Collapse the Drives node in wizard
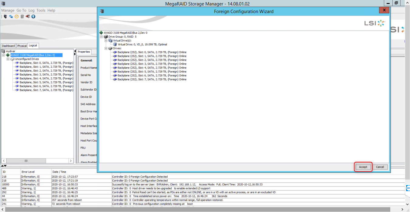Viewport: 410px width, 212px height. pos(106,48)
